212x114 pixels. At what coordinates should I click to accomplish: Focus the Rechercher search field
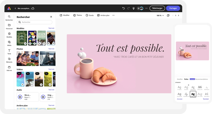[x=34, y=22]
